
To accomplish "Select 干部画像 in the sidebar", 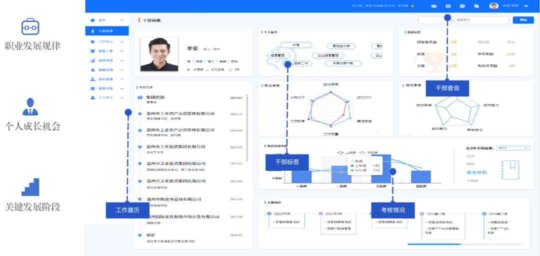I will pyautogui.click(x=107, y=31).
